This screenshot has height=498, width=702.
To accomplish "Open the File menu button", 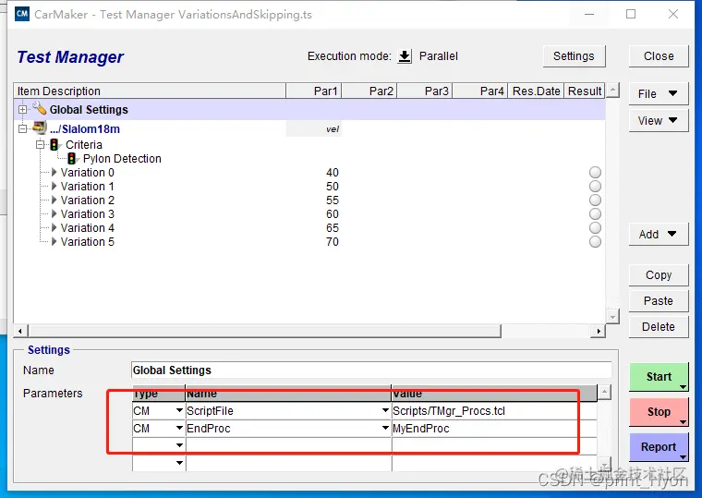I will (x=658, y=93).
